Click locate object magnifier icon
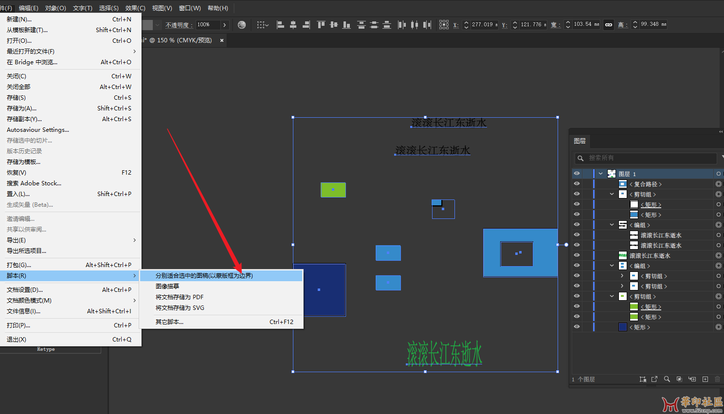724x414 pixels. [x=667, y=379]
